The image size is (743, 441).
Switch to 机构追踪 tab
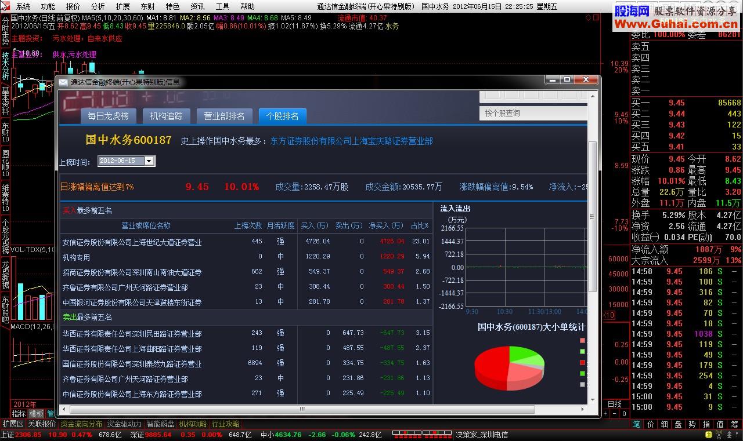166,116
